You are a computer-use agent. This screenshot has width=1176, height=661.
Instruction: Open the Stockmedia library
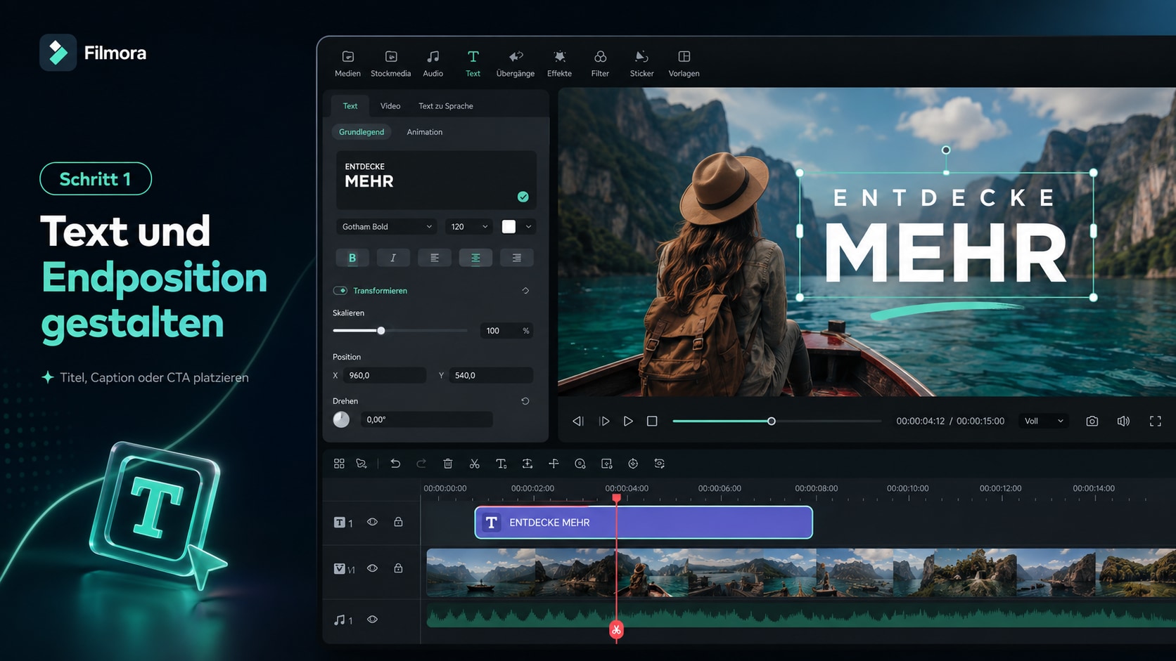point(390,63)
